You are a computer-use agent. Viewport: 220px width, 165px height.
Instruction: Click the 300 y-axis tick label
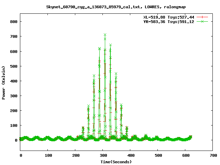coord(14,96)
